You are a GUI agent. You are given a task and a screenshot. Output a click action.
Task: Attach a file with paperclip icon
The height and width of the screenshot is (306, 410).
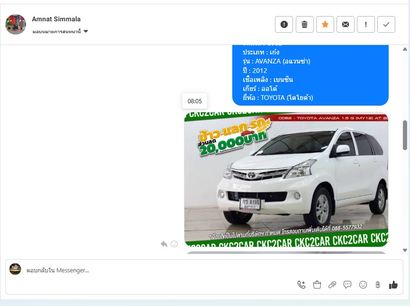(332, 285)
